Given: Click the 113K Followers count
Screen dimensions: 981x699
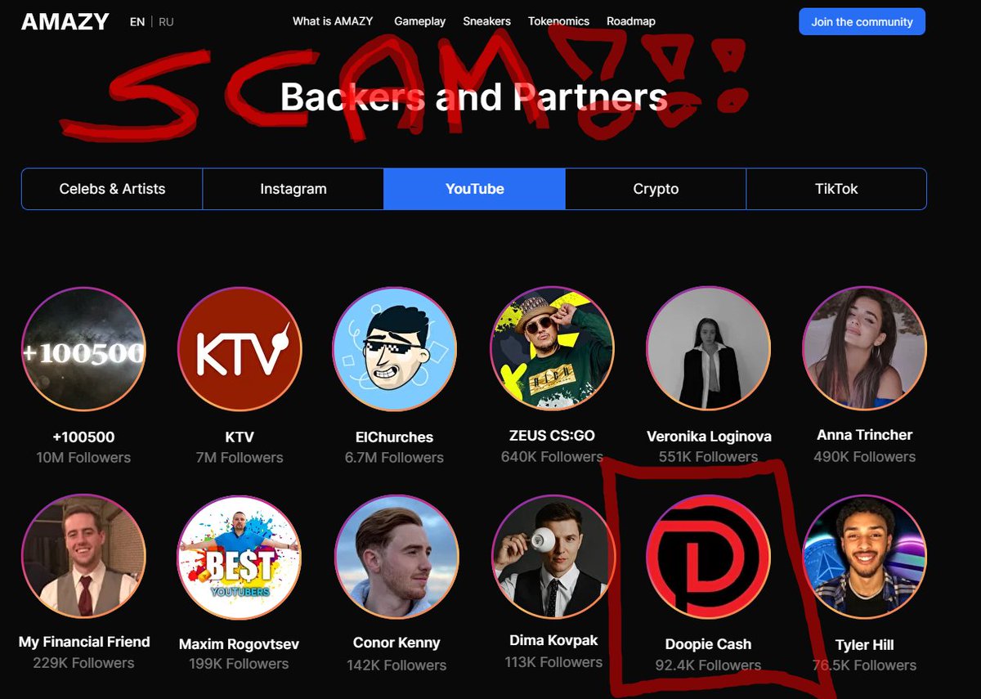Looking at the screenshot, I should tap(553, 662).
